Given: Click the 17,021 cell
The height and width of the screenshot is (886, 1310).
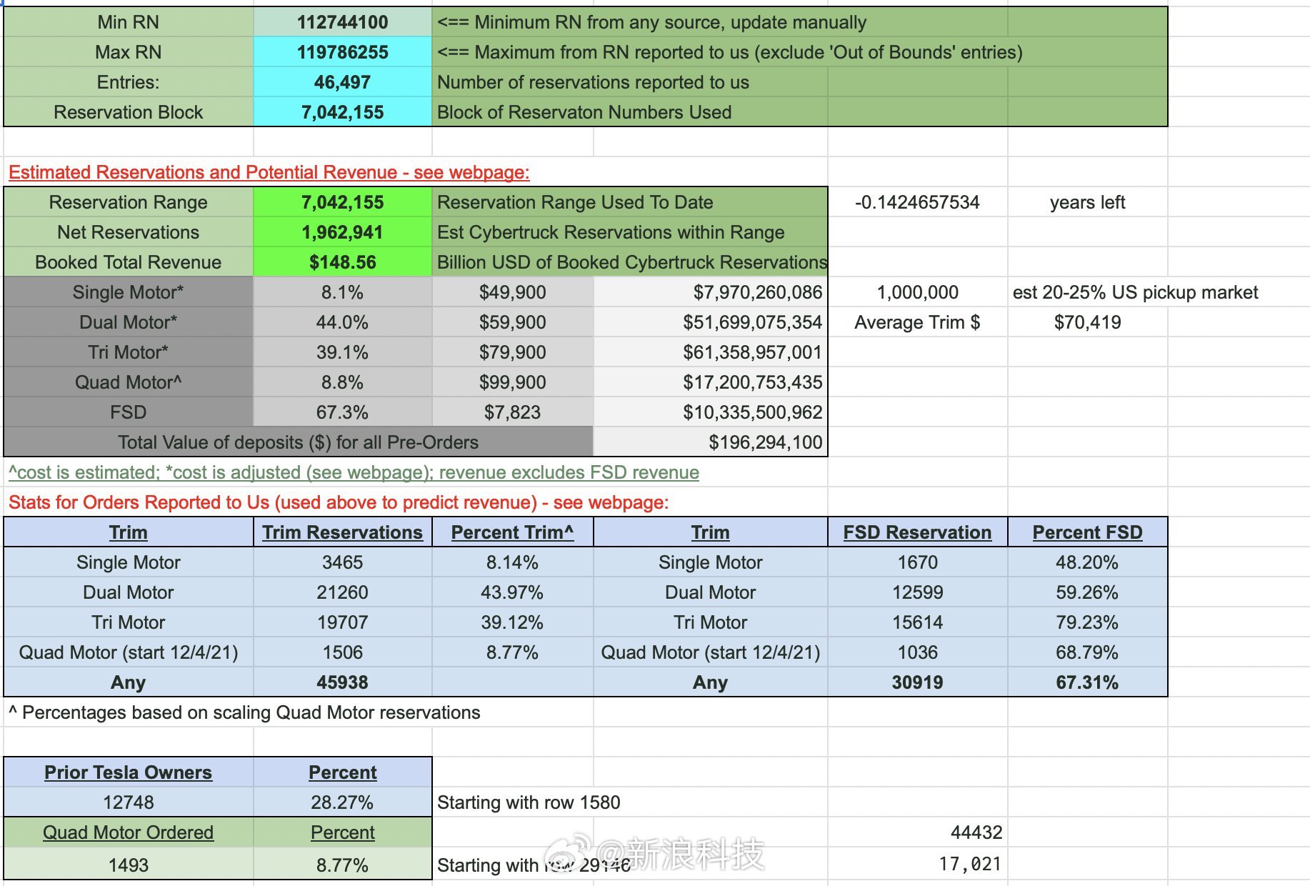Looking at the screenshot, I should 917,864.
